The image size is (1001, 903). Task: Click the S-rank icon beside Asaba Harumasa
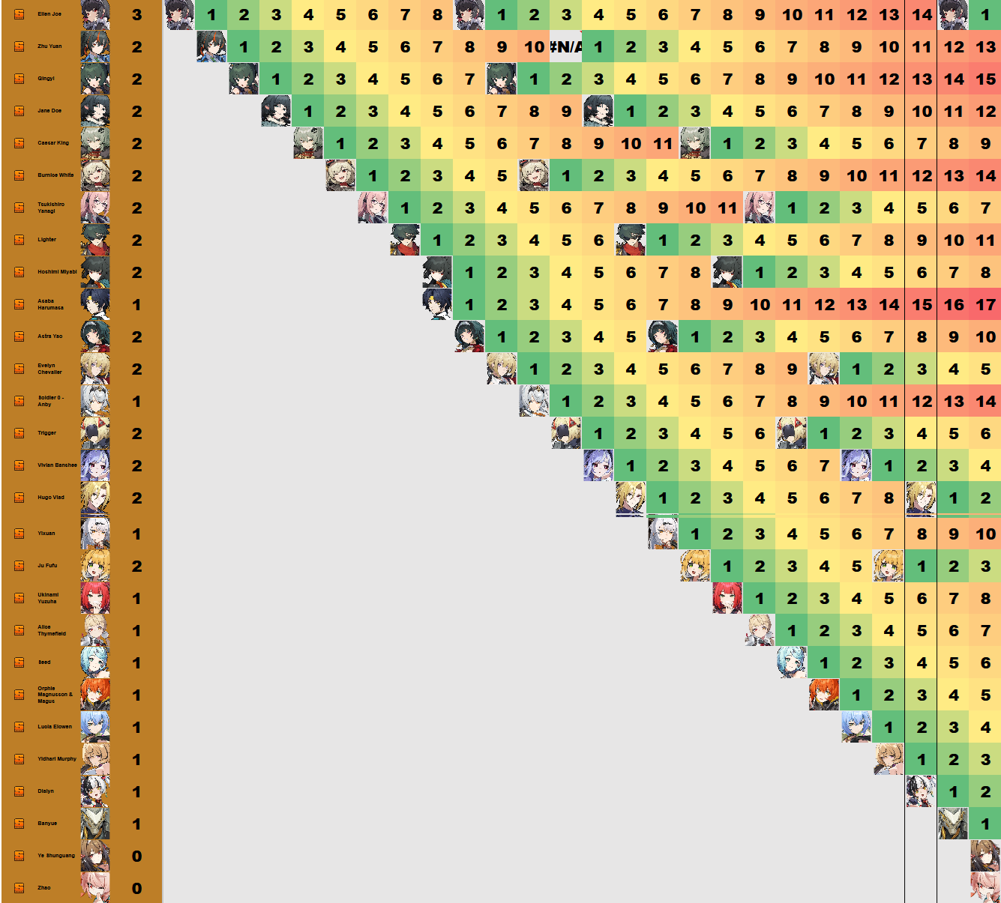[19, 304]
